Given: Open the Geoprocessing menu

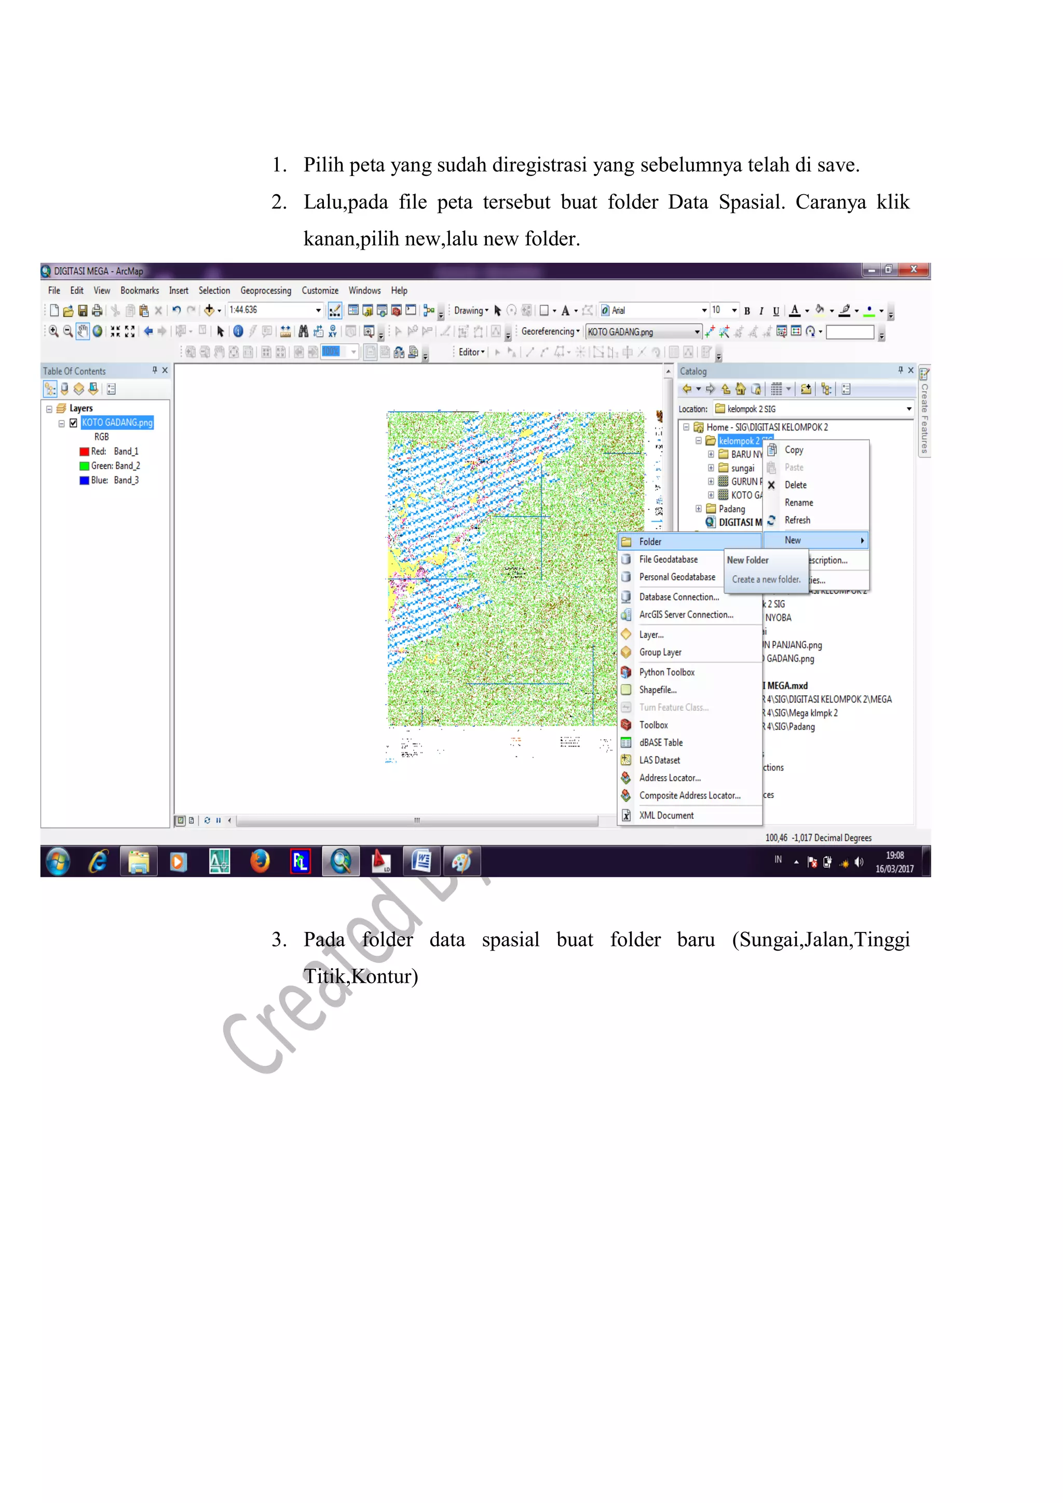Looking at the screenshot, I should [265, 291].
